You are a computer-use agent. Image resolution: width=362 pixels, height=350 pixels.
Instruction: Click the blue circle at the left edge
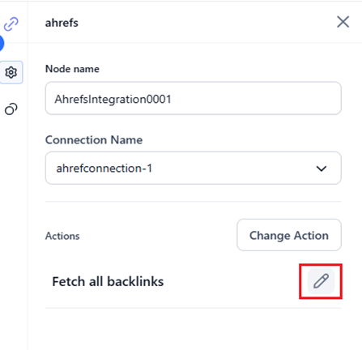[2, 43]
